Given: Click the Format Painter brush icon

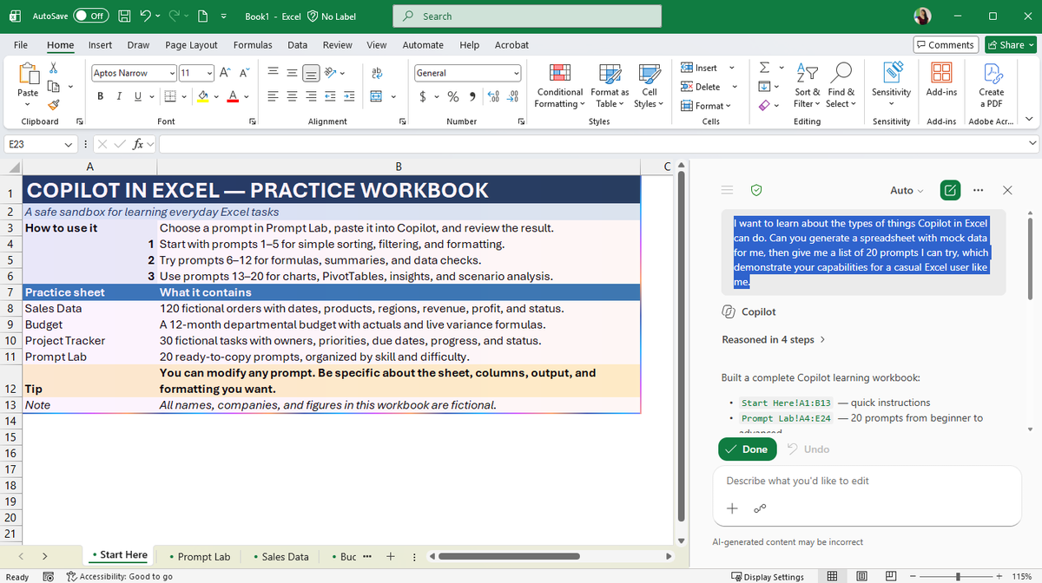Looking at the screenshot, I should coord(54,104).
